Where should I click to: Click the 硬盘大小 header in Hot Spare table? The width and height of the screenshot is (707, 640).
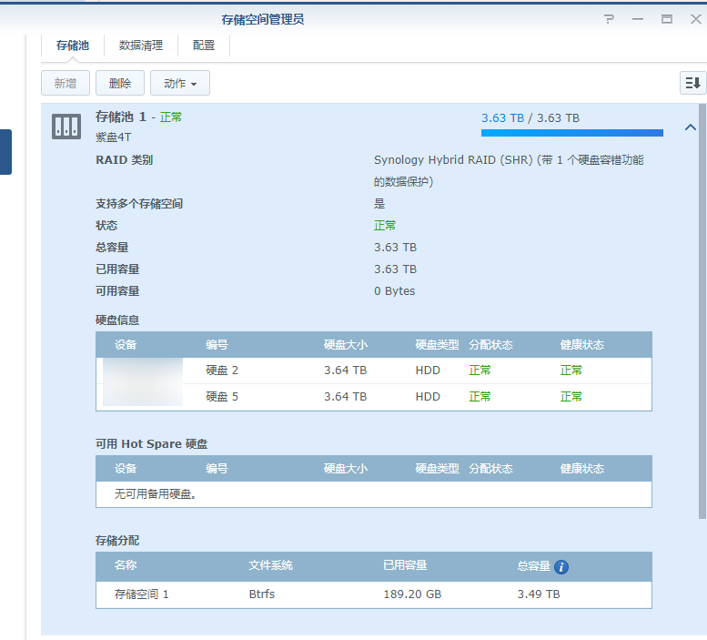click(x=346, y=469)
